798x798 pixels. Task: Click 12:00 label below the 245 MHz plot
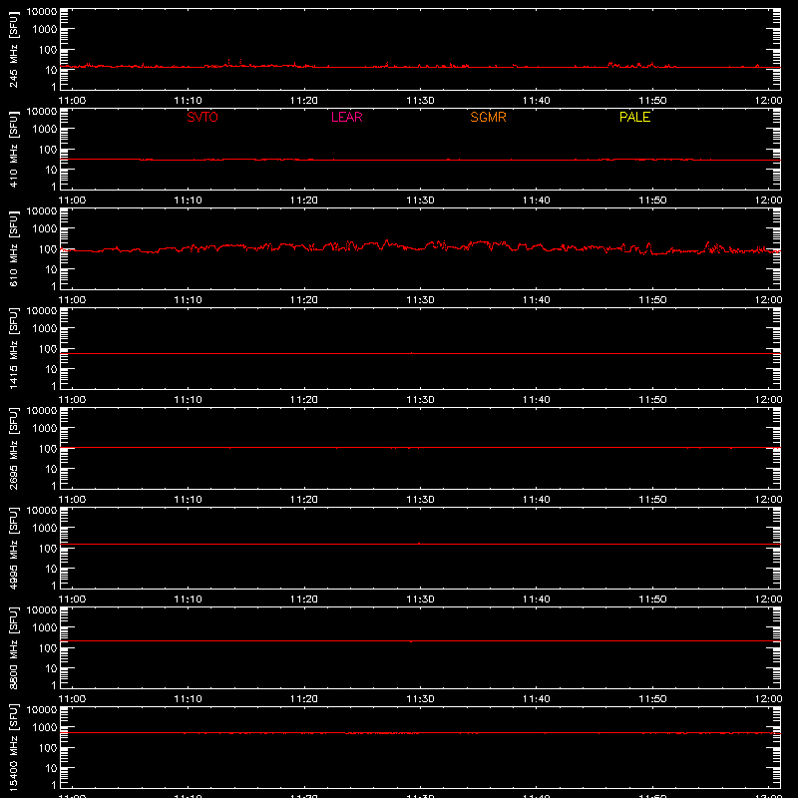pyautogui.click(x=768, y=101)
